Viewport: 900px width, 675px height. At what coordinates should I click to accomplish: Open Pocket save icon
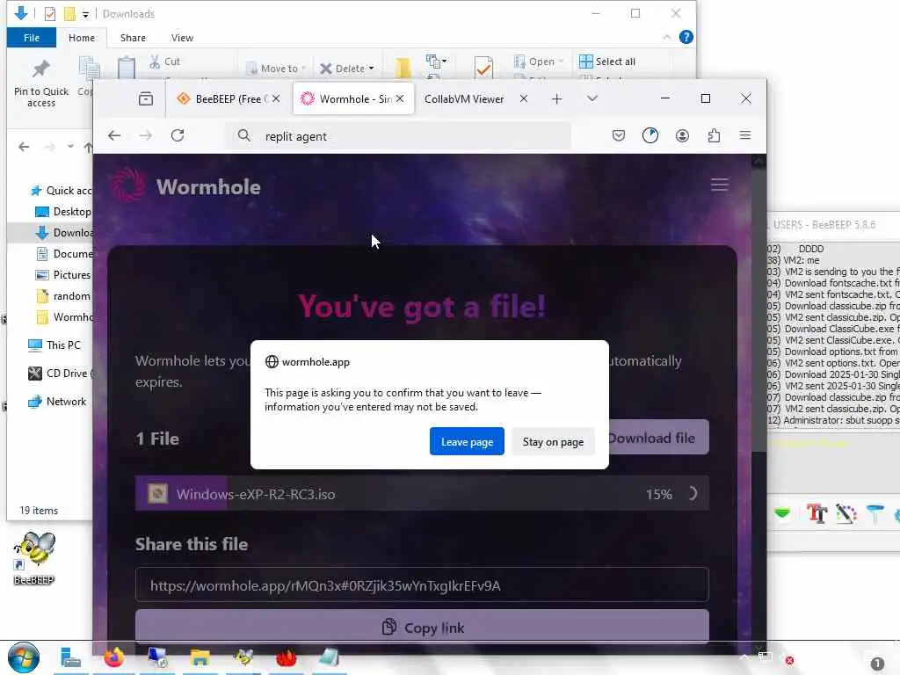618,135
